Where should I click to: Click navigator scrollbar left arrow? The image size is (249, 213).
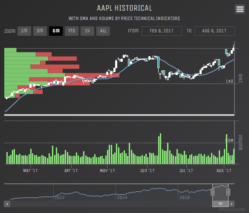click(x=7, y=204)
